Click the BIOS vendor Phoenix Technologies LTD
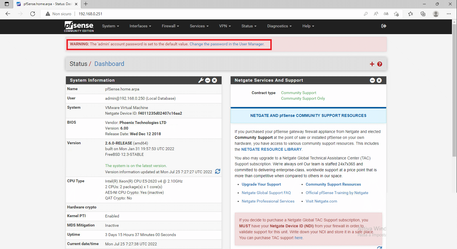This screenshot has height=249, width=457. pyautogui.click(x=143, y=123)
